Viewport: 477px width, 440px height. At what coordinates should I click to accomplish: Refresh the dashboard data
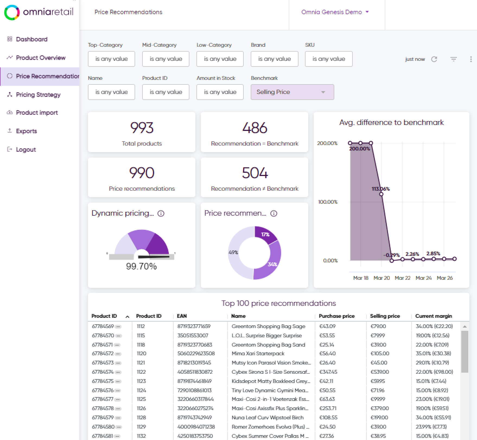coord(434,59)
